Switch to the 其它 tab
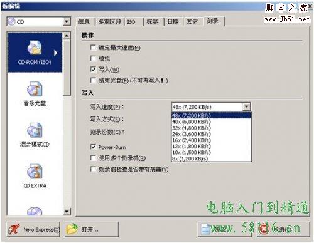 click(193, 21)
